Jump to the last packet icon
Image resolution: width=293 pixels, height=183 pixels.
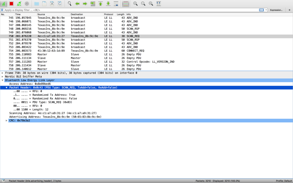(108, 4)
